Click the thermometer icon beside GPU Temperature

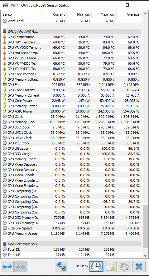pyautogui.click(x=5, y=37)
